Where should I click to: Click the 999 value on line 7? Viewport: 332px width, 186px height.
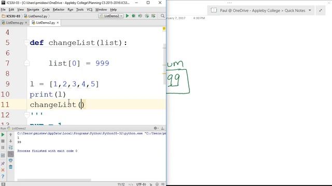point(102,63)
